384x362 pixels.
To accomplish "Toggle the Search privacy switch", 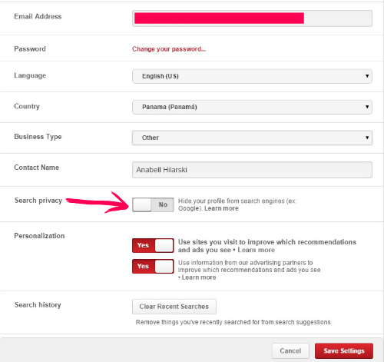I will point(153,204).
